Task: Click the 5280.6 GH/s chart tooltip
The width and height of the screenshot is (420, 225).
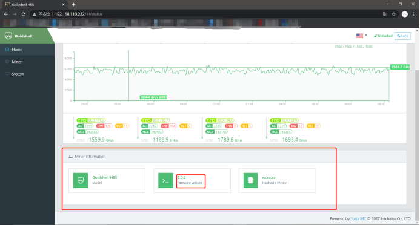Action: coord(153,97)
